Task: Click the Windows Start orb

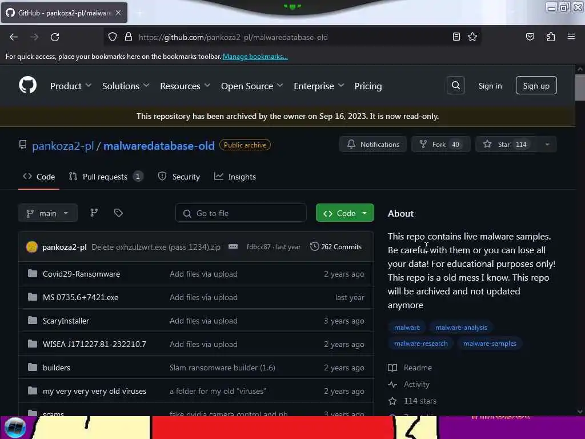Action: pyautogui.click(x=15, y=428)
